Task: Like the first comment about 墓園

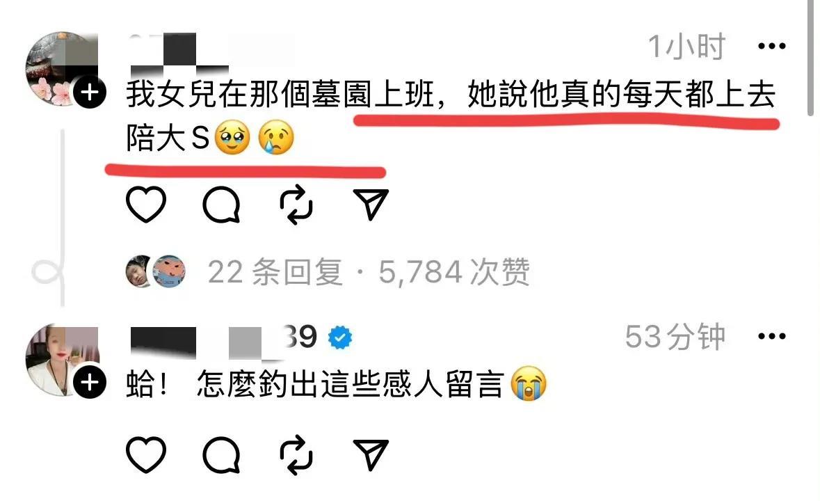Action: 146,204
